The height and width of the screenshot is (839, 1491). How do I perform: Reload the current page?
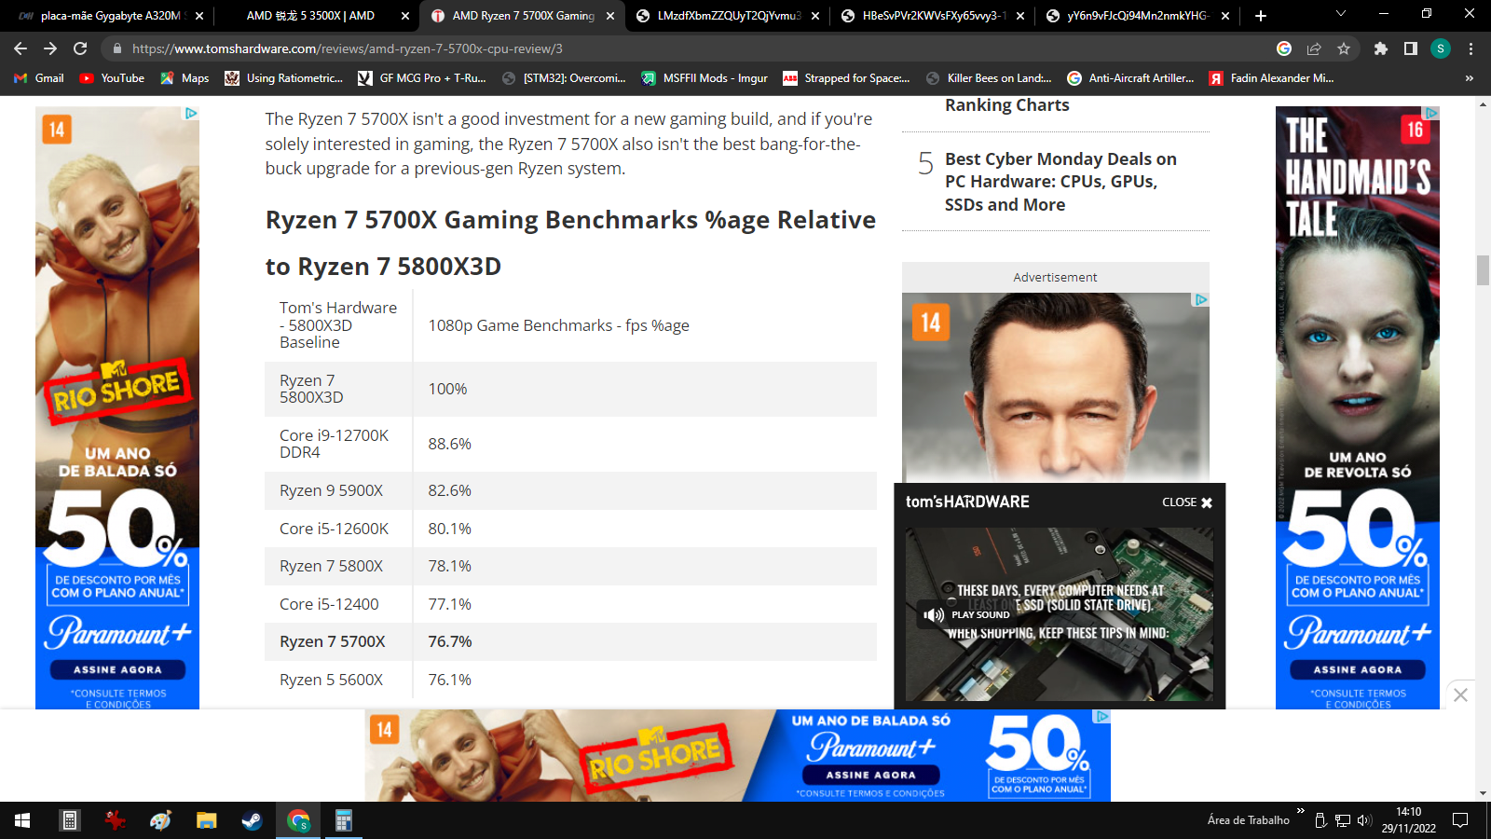click(80, 48)
